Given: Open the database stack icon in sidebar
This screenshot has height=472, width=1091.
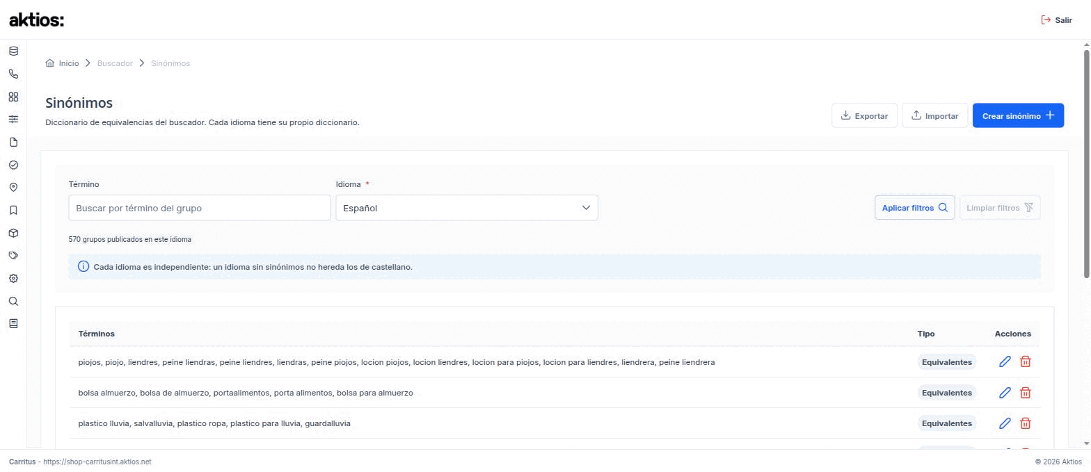Looking at the screenshot, I should 13,51.
